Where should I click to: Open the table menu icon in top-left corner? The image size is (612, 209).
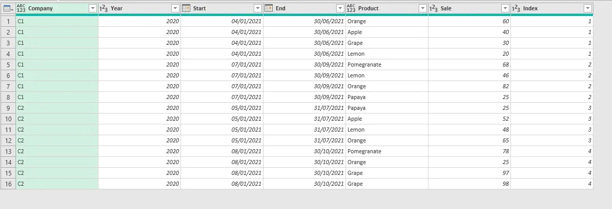tap(8, 8)
